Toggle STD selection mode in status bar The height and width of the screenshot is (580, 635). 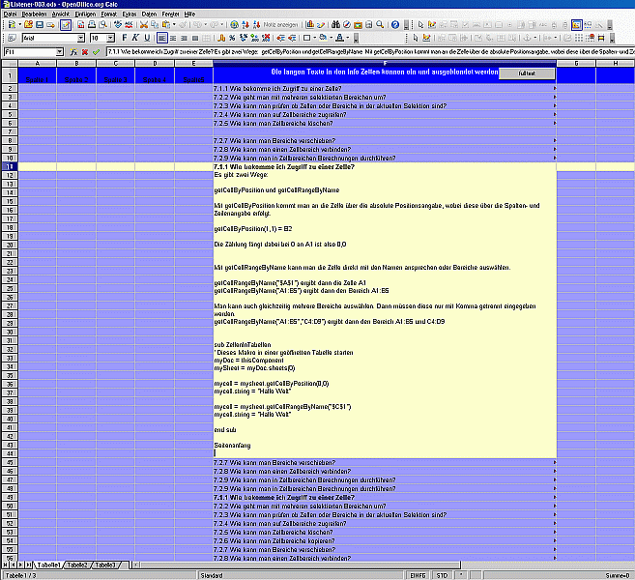442,574
